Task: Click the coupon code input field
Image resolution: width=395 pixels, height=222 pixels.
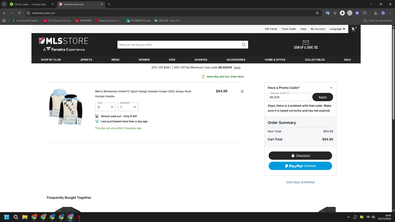Action: click(x=289, y=97)
